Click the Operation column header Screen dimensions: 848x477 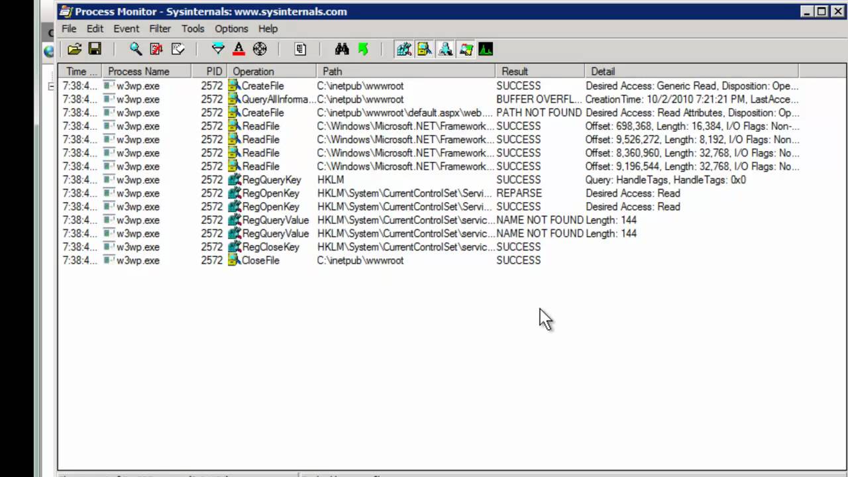click(x=272, y=72)
